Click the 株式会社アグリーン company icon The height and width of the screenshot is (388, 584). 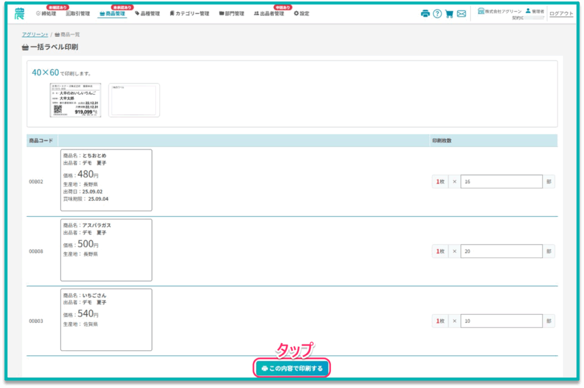pos(481,11)
